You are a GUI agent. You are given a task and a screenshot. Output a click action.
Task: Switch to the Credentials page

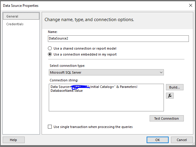point(15,24)
